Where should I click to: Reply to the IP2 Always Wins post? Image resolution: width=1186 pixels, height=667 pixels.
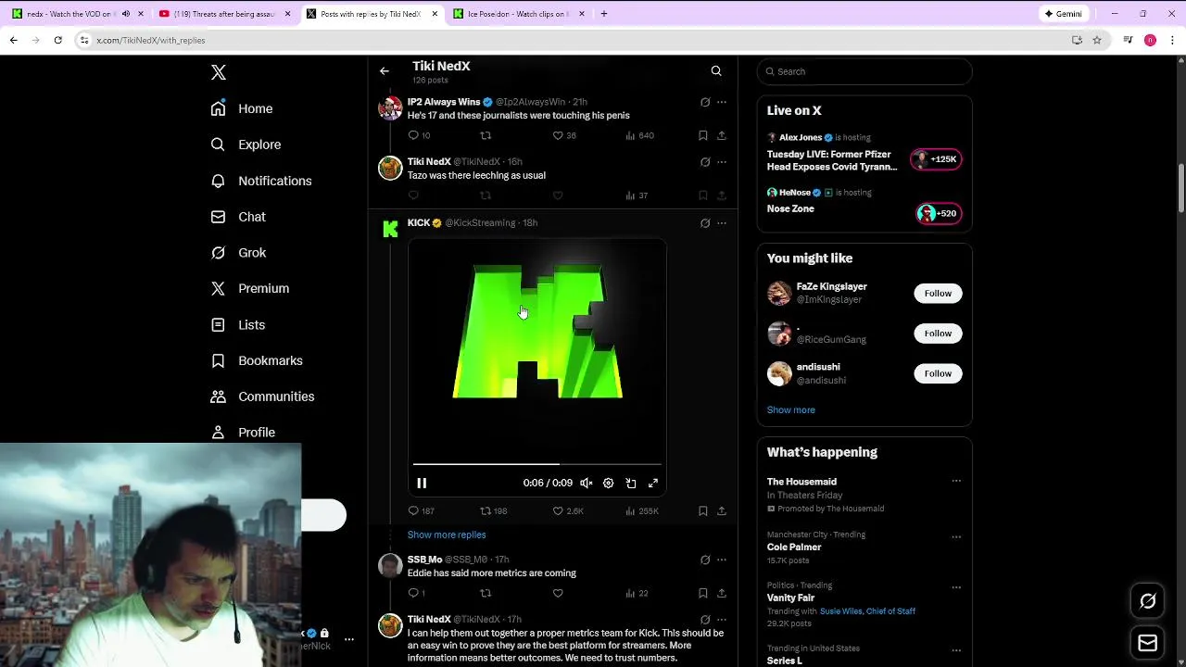(419, 135)
